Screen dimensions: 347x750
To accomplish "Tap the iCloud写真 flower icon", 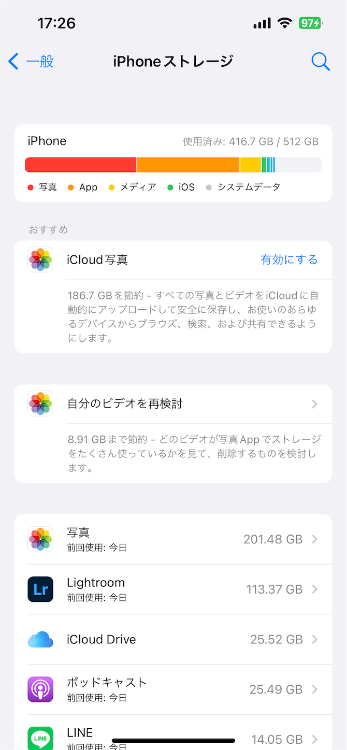I will [40, 259].
